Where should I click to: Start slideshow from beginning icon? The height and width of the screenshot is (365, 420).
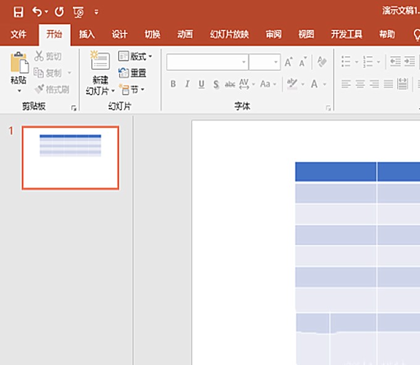click(78, 12)
